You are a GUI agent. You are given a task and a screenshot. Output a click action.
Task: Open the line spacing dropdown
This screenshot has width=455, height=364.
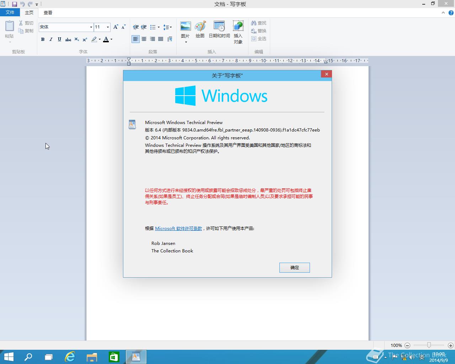[x=167, y=27]
